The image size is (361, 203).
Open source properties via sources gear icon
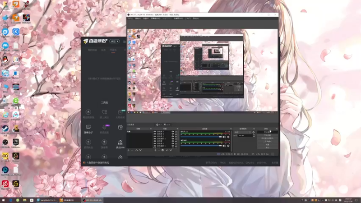[x=162, y=150]
